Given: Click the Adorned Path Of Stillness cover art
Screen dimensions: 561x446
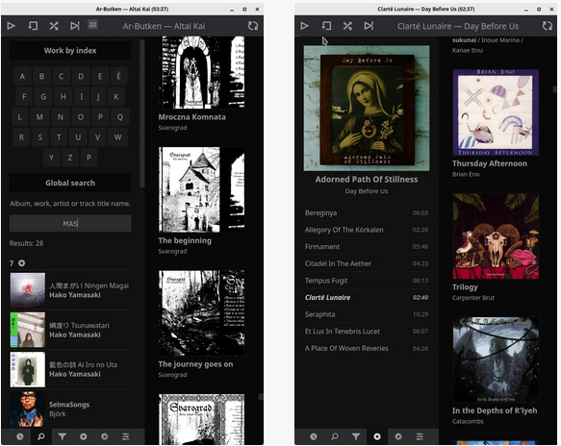Looking at the screenshot, I should tap(367, 108).
